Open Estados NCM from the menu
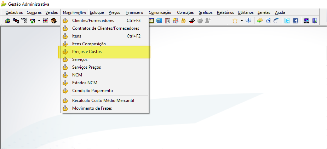The image size is (327, 149). point(105,83)
